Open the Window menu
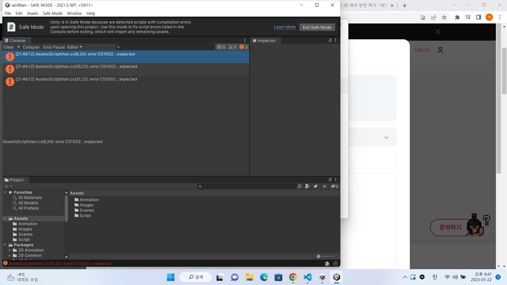 pyautogui.click(x=74, y=13)
